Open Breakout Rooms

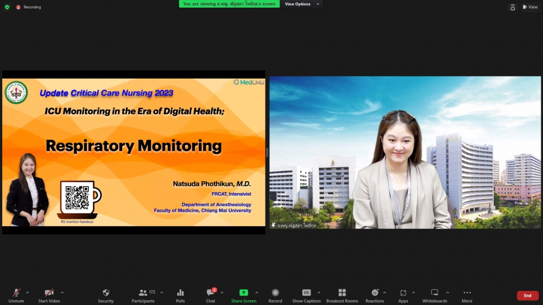(x=342, y=293)
